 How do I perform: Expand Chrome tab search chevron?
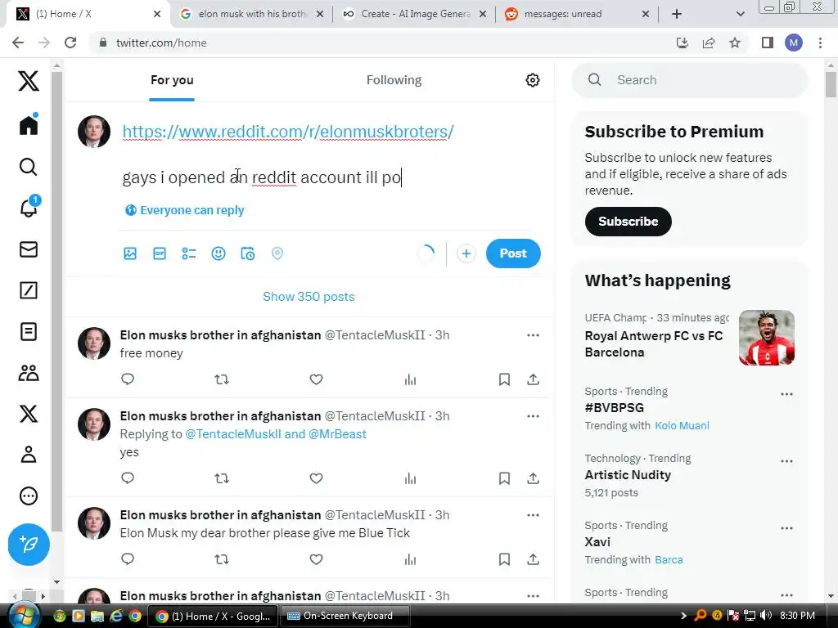pos(740,14)
